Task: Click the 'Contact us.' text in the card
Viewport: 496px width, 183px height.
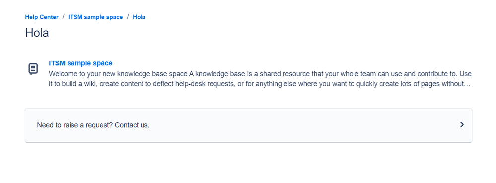Action: click(132, 125)
